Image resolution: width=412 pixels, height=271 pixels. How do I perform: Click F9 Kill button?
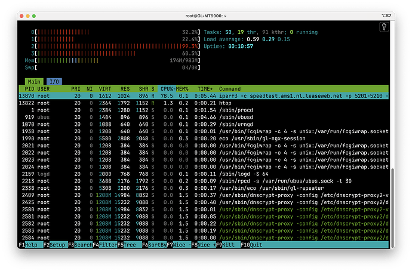click(228, 245)
